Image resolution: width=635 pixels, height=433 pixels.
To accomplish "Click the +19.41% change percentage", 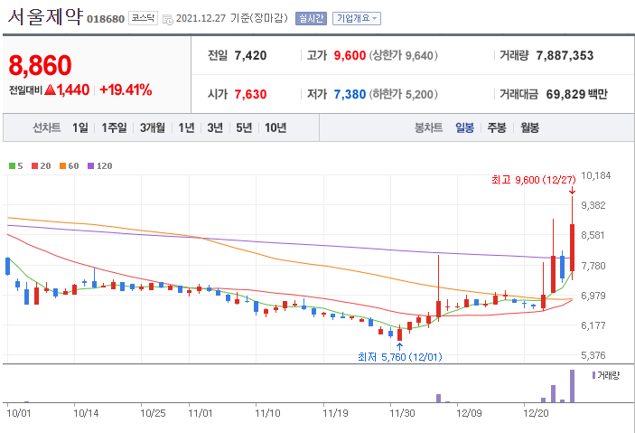I will point(126,89).
